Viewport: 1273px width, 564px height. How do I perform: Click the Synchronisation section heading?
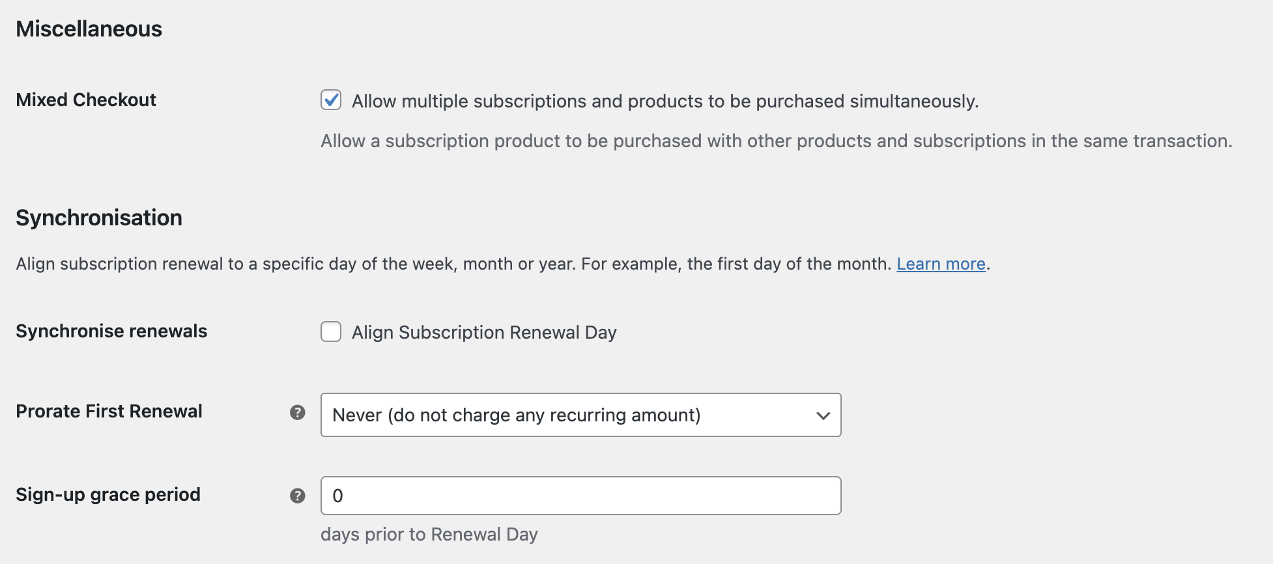pyautogui.click(x=99, y=218)
